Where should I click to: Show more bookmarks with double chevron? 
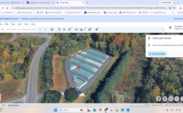(173, 12)
